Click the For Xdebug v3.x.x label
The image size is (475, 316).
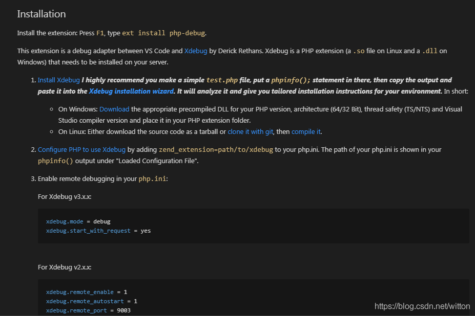(65, 196)
